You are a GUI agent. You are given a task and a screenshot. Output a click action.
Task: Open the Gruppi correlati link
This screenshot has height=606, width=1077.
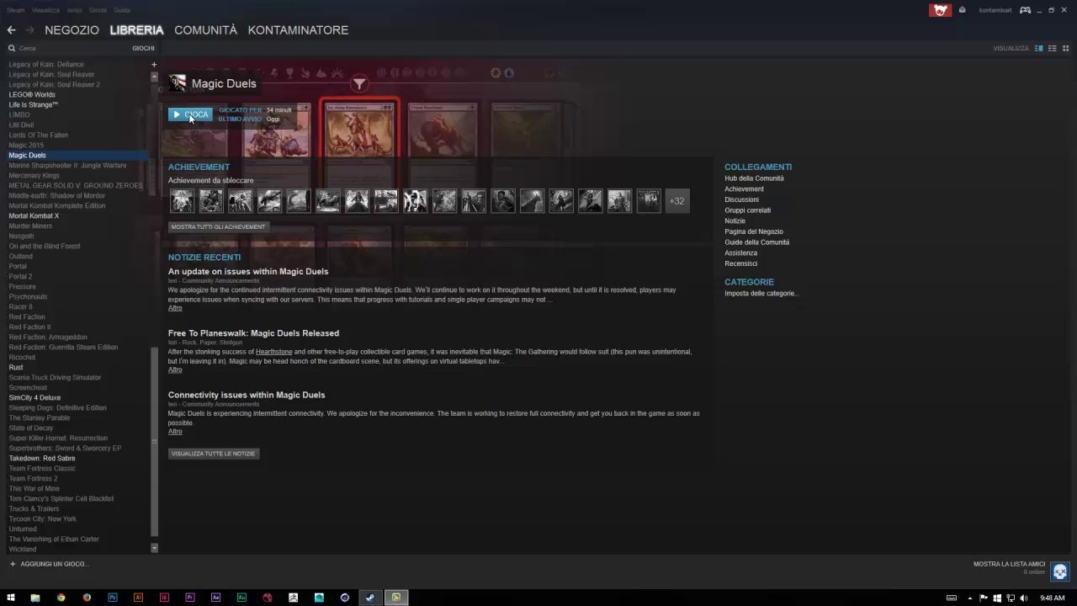[747, 210]
